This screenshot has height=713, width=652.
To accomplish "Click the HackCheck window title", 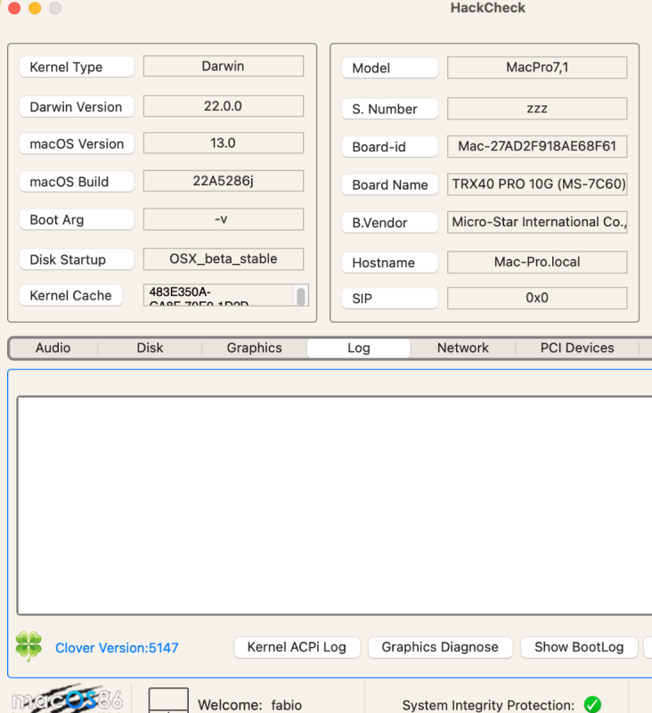I will pos(487,8).
